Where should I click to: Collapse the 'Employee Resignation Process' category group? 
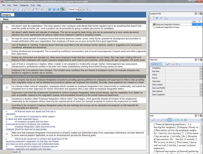(x=2, y=76)
